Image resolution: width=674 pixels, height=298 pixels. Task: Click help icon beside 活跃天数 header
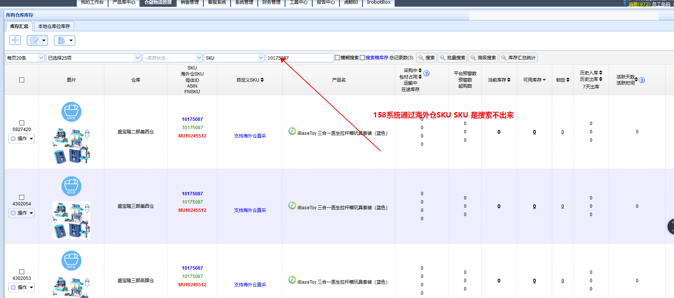[642, 80]
